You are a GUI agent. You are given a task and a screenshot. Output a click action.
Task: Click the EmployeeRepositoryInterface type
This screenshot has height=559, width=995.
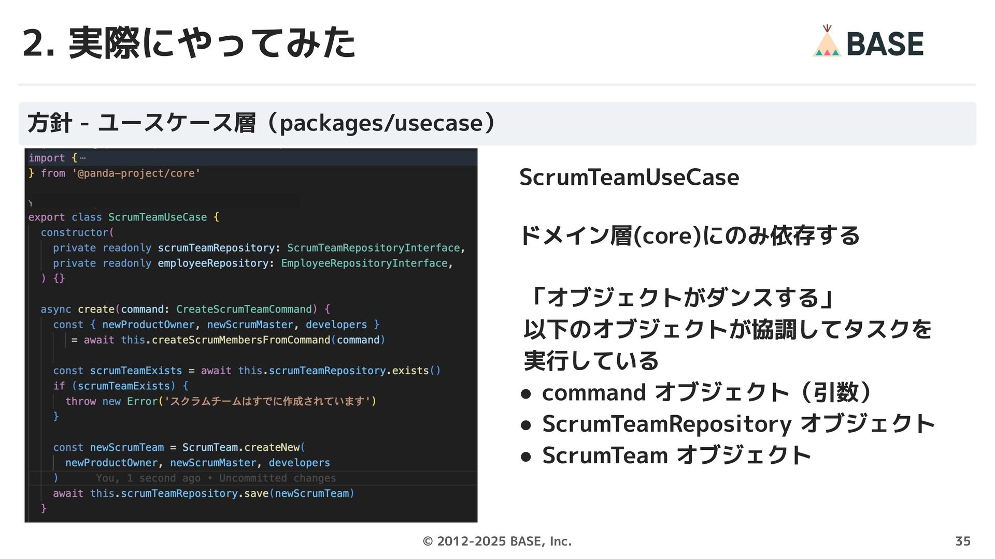[x=364, y=263]
